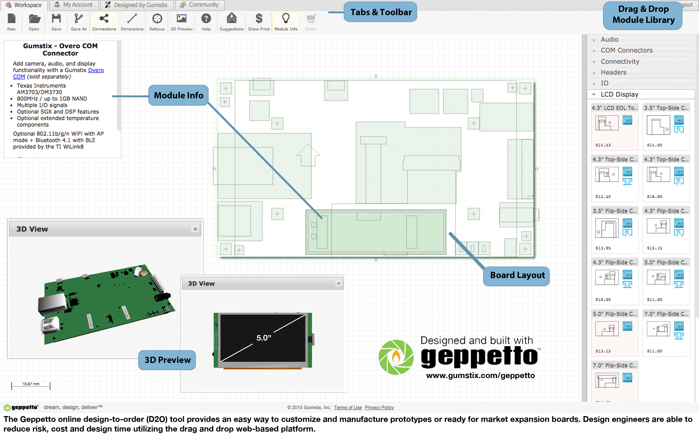
Task: Click the right board edge resize handle
Action: tap(537, 169)
